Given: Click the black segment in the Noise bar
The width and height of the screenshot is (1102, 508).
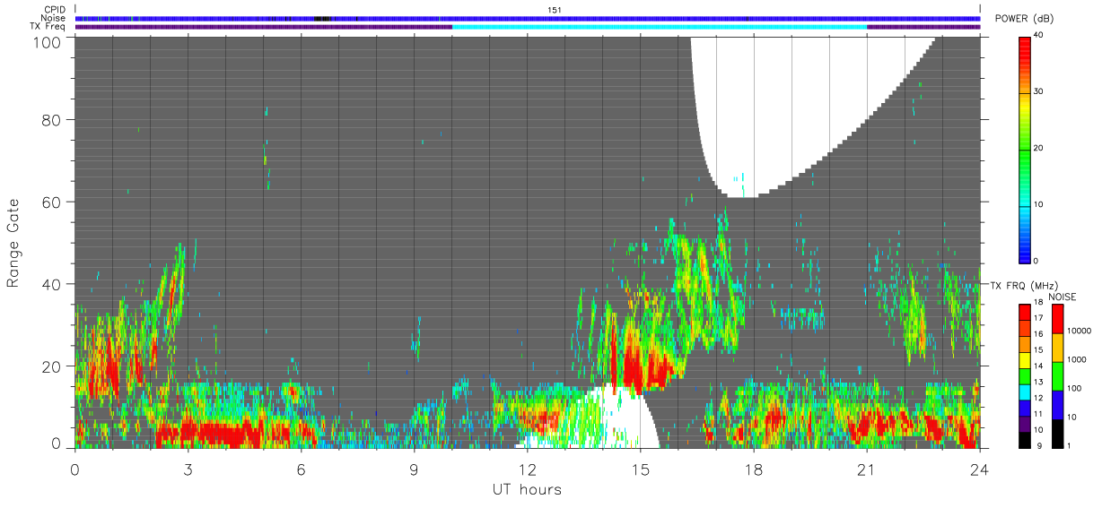Looking at the screenshot, I should click(323, 18).
